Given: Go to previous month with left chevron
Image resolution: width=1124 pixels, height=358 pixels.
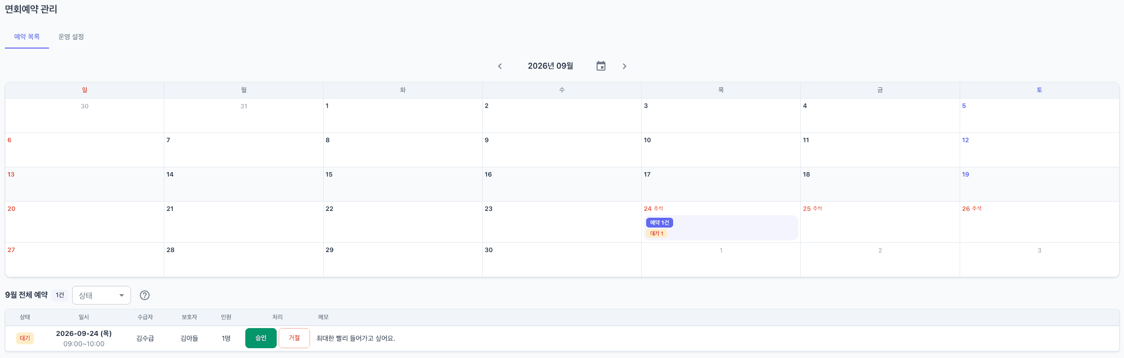Looking at the screenshot, I should pos(500,66).
